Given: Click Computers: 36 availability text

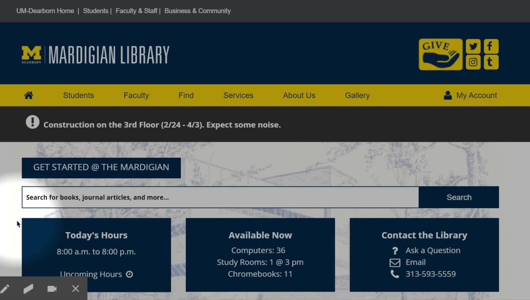Looking at the screenshot, I should 258,250.
